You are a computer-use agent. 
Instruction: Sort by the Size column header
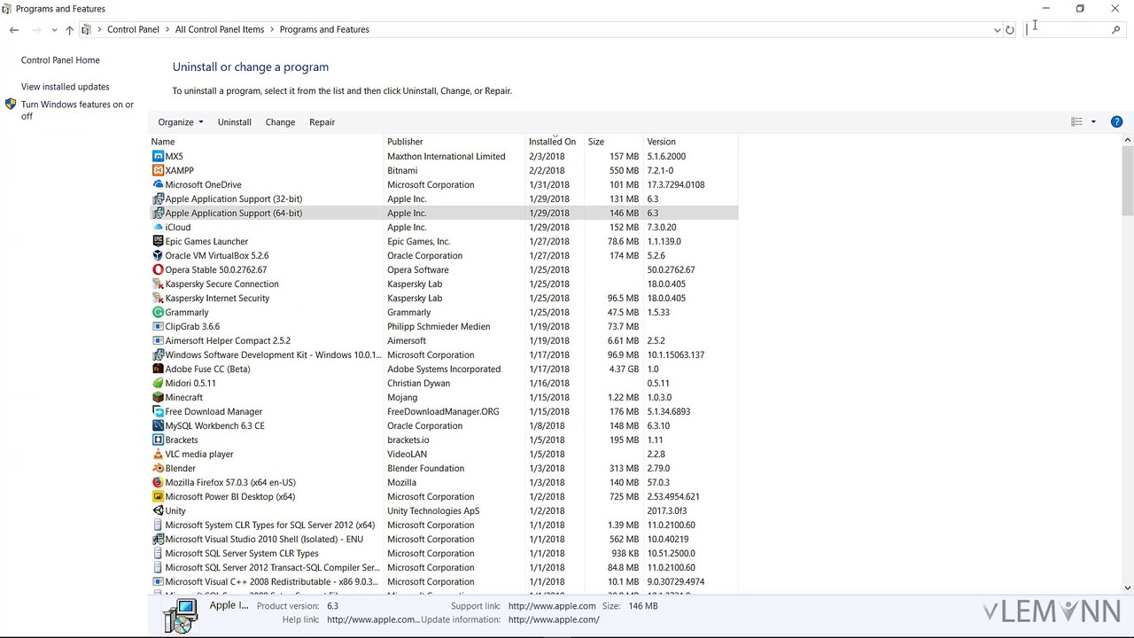[614, 142]
